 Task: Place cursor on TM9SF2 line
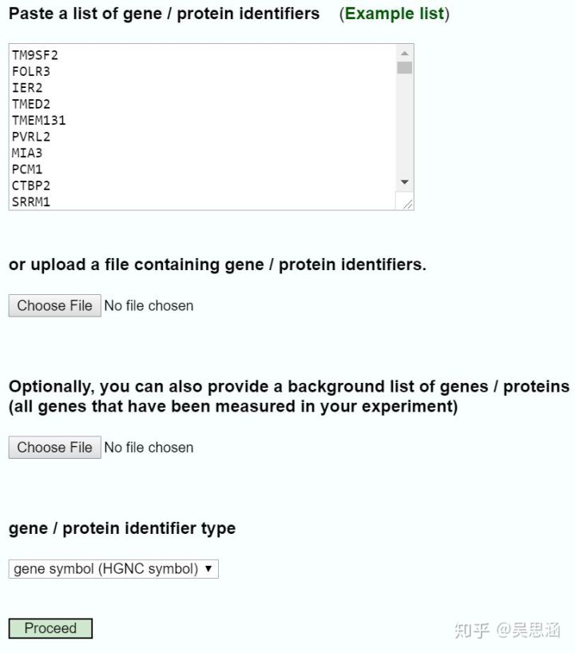[x=35, y=55]
